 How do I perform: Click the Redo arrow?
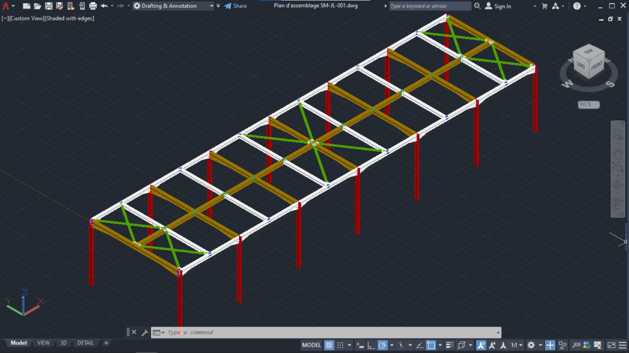(x=120, y=6)
